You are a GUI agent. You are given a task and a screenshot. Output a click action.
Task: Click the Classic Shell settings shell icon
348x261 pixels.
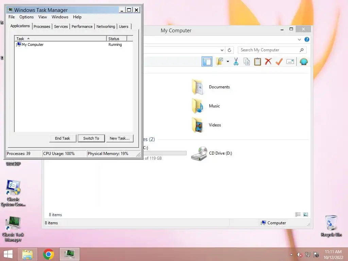click(303, 62)
